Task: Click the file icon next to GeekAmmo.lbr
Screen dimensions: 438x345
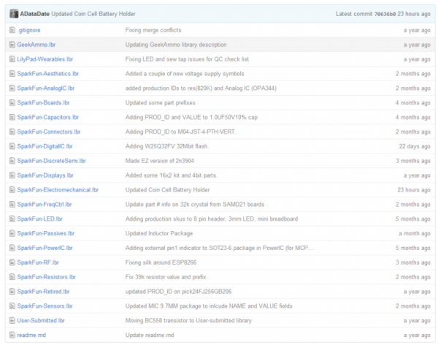Action: tap(12, 45)
